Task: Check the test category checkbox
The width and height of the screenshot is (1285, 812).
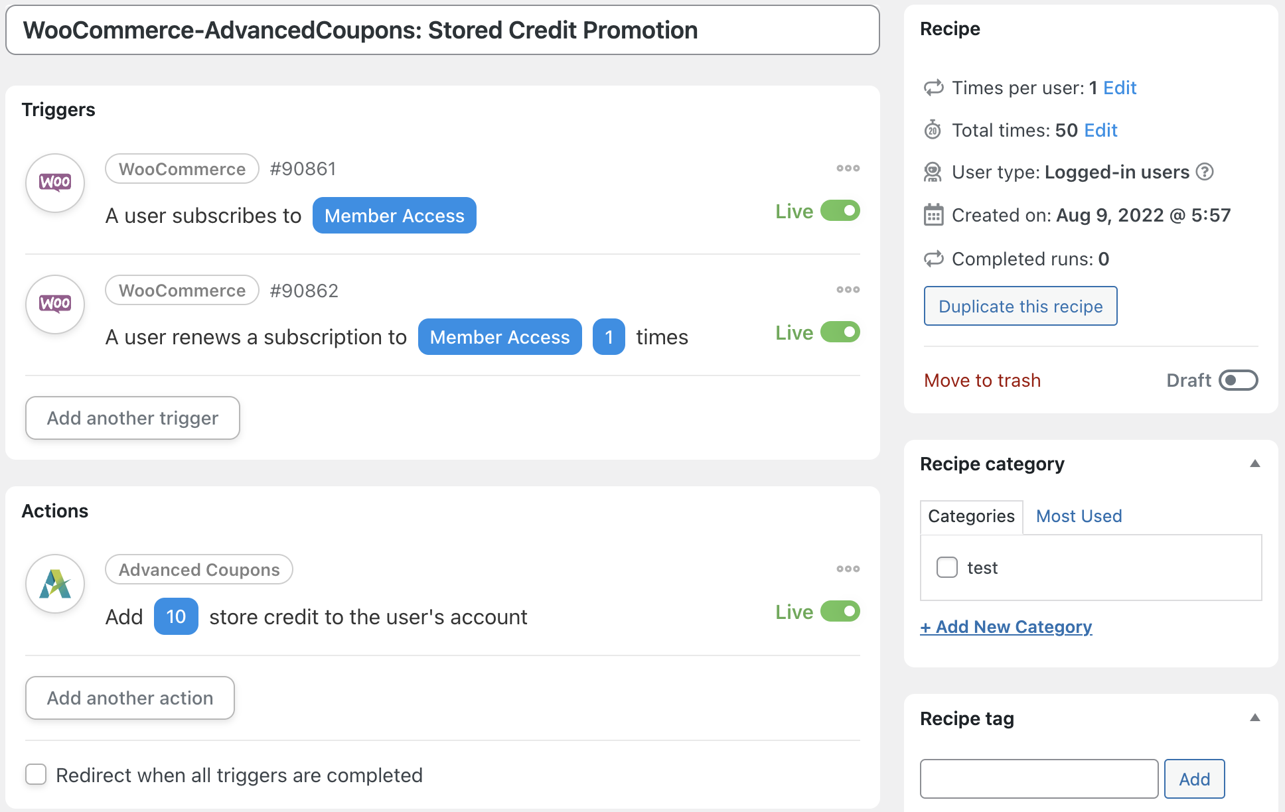Action: (947, 568)
